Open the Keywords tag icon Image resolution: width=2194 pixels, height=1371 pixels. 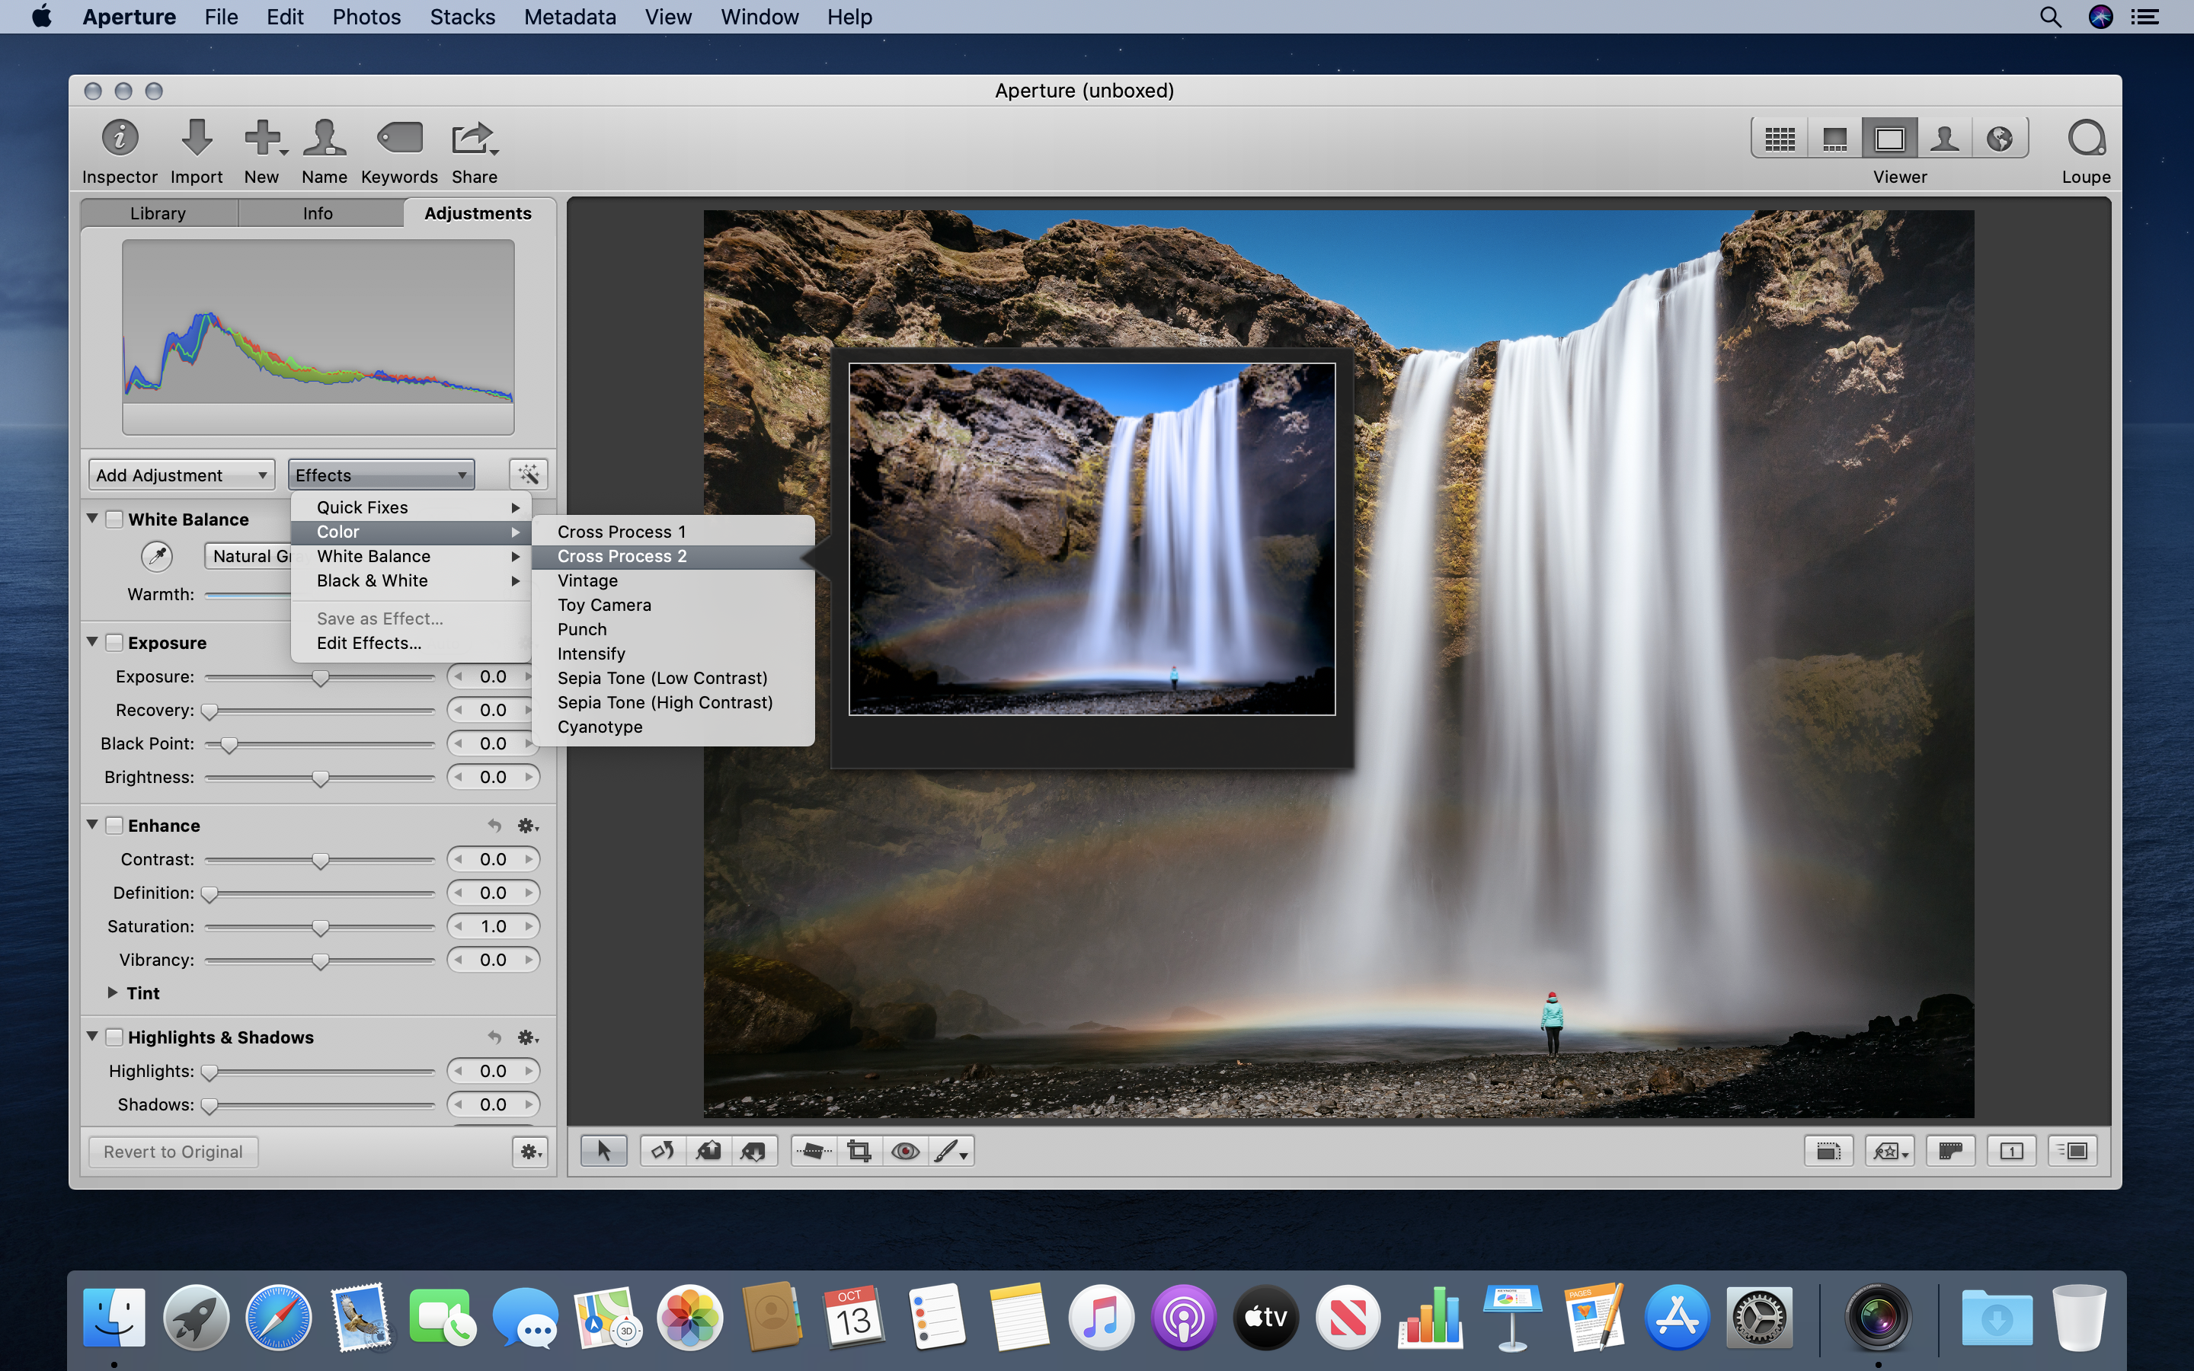pos(399,139)
